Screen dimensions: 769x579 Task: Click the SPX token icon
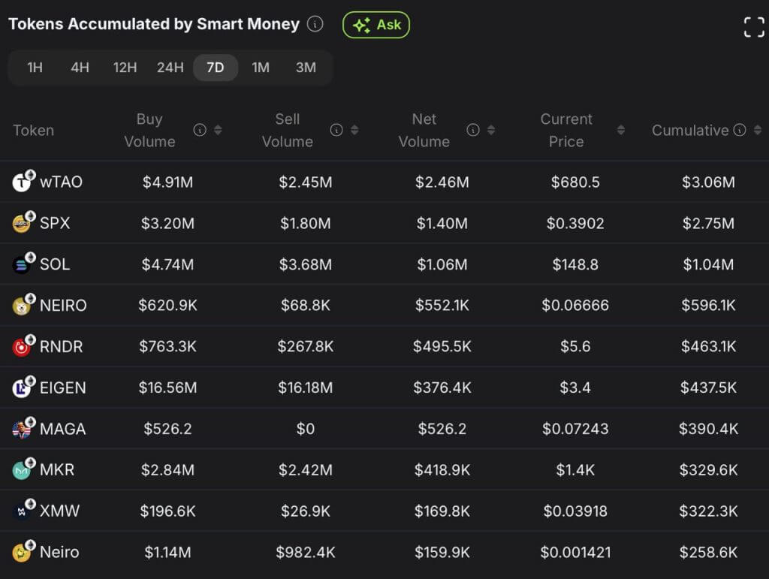point(23,222)
